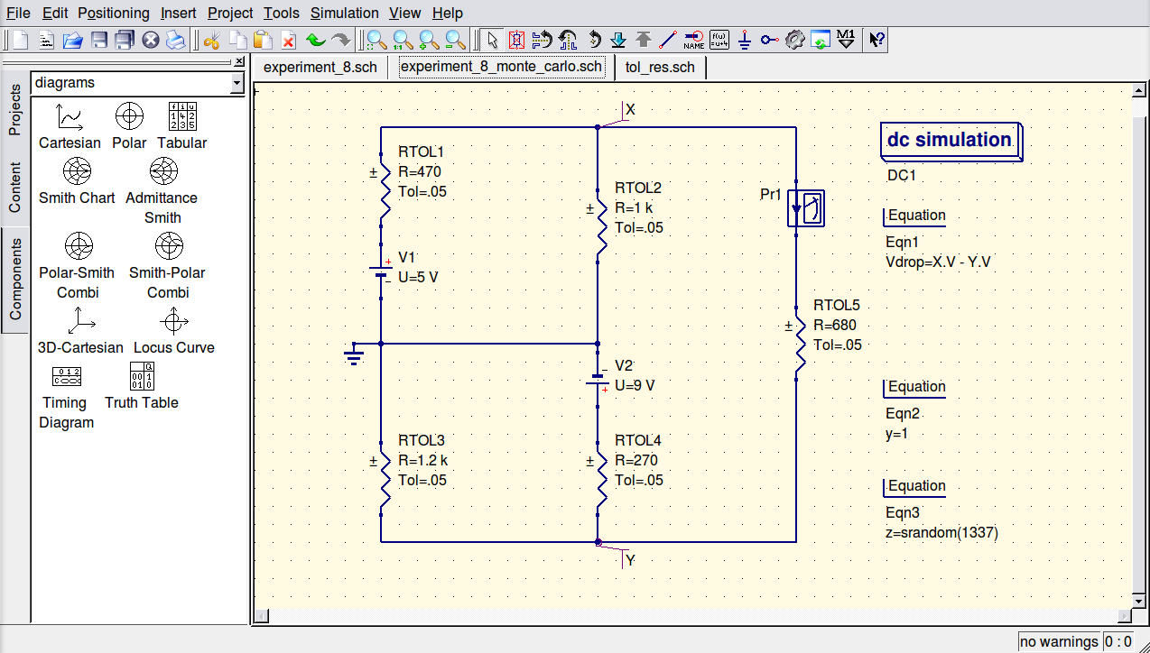1150x653 pixels.
Task: Click the Simulate gear icon
Action: [794, 40]
